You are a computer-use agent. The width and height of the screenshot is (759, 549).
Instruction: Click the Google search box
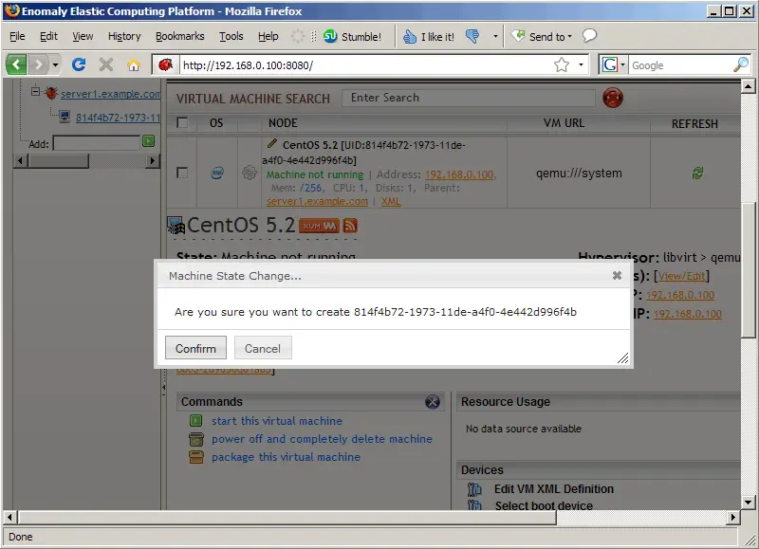point(681,64)
